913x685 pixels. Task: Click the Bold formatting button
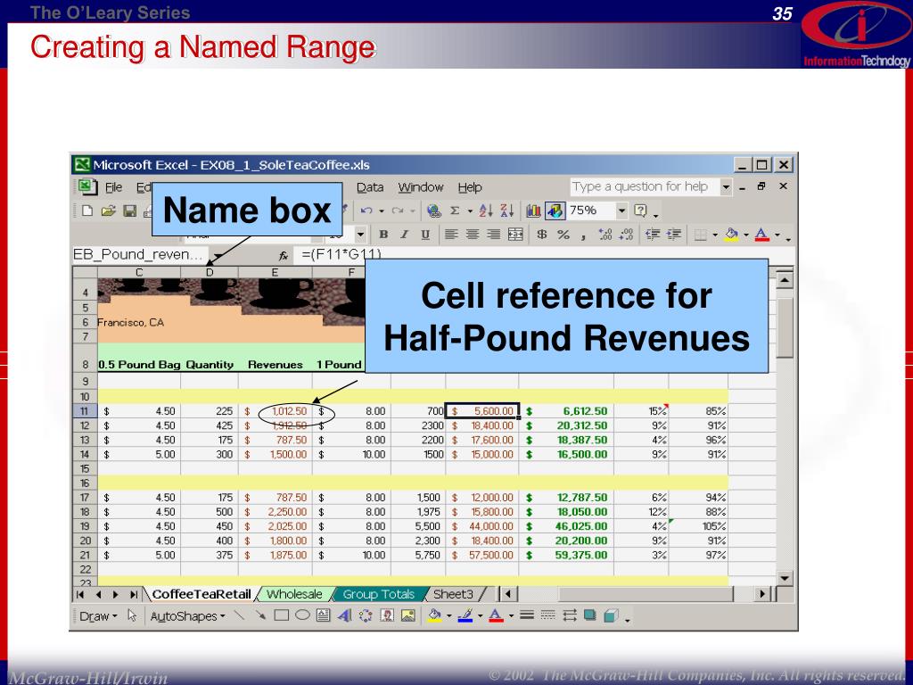pyautogui.click(x=383, y=235)
